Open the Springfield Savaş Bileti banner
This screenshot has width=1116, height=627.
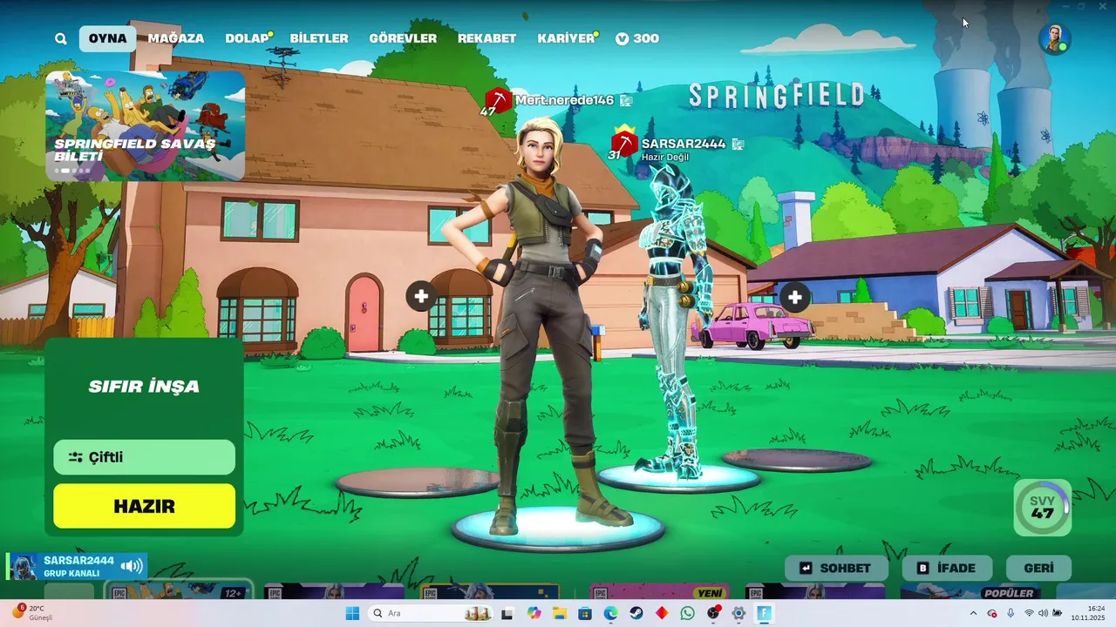145,125
